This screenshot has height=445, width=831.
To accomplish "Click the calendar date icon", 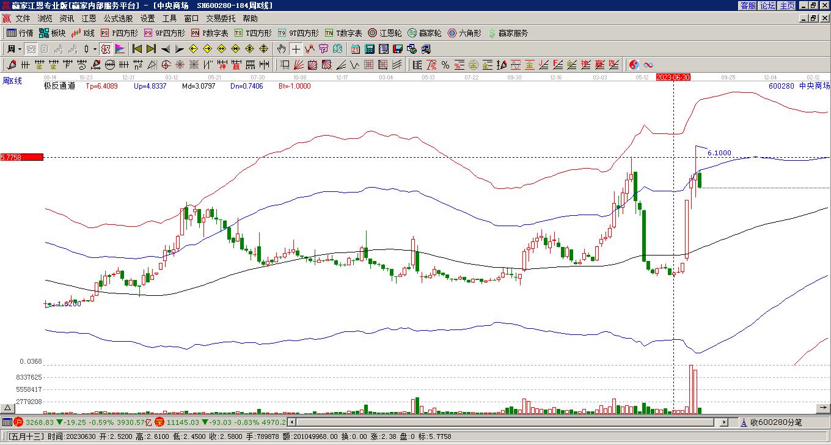I will pos(356,49).
